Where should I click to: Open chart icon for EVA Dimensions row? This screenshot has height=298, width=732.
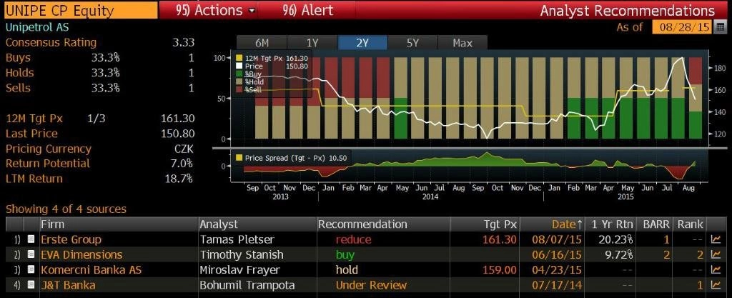(x=715, y=254)
